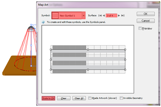Image resolution: width=161 pixels, height=107 pixels.
Task: Click the 'Symbol:' label
Action: (46, 16)
